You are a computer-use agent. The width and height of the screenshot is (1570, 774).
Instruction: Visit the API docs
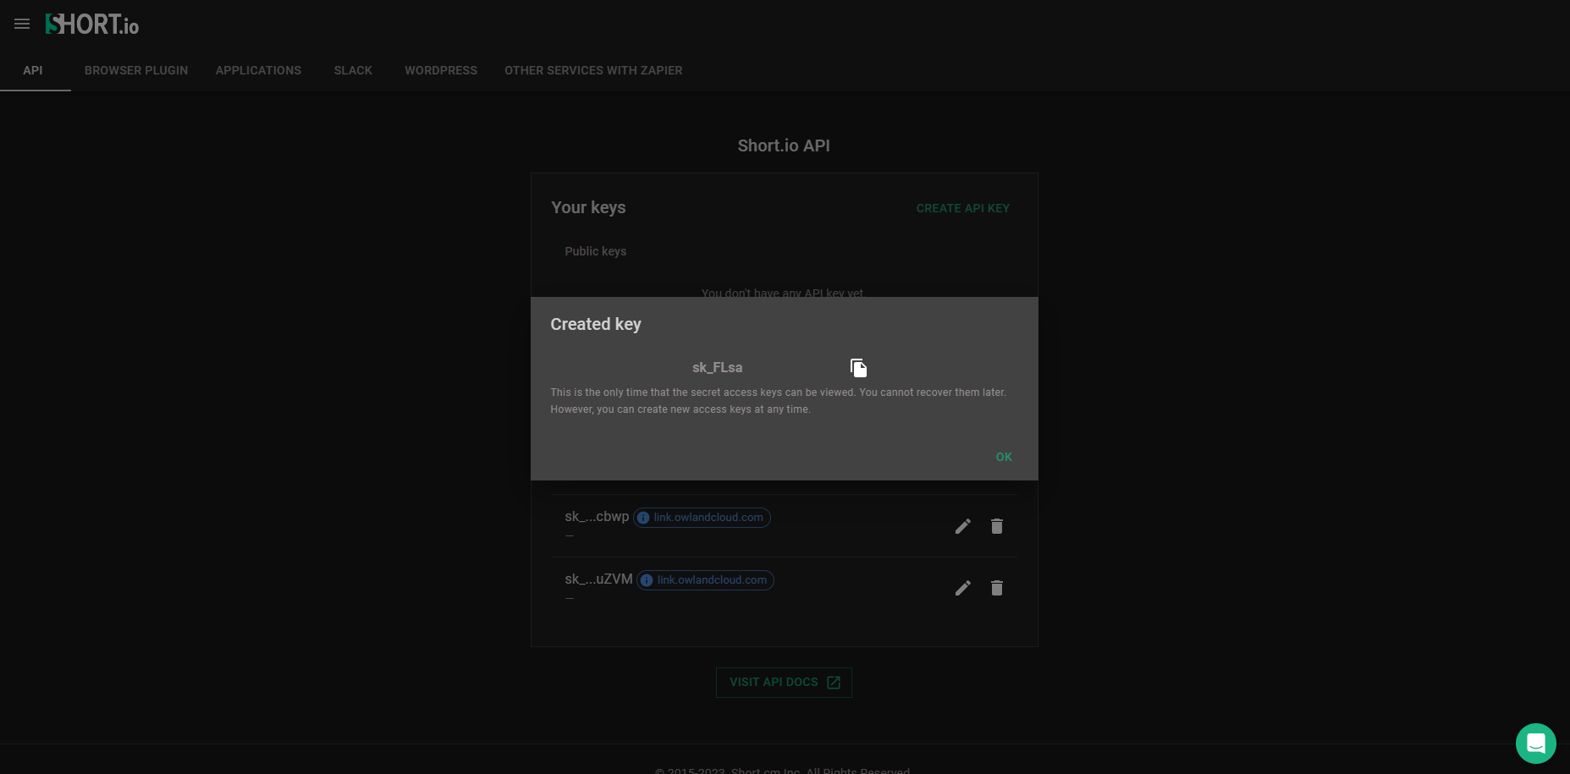point(784,683)
